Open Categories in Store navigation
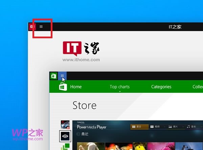This screenshot has width=203, height=150. [x=161, y=87]
